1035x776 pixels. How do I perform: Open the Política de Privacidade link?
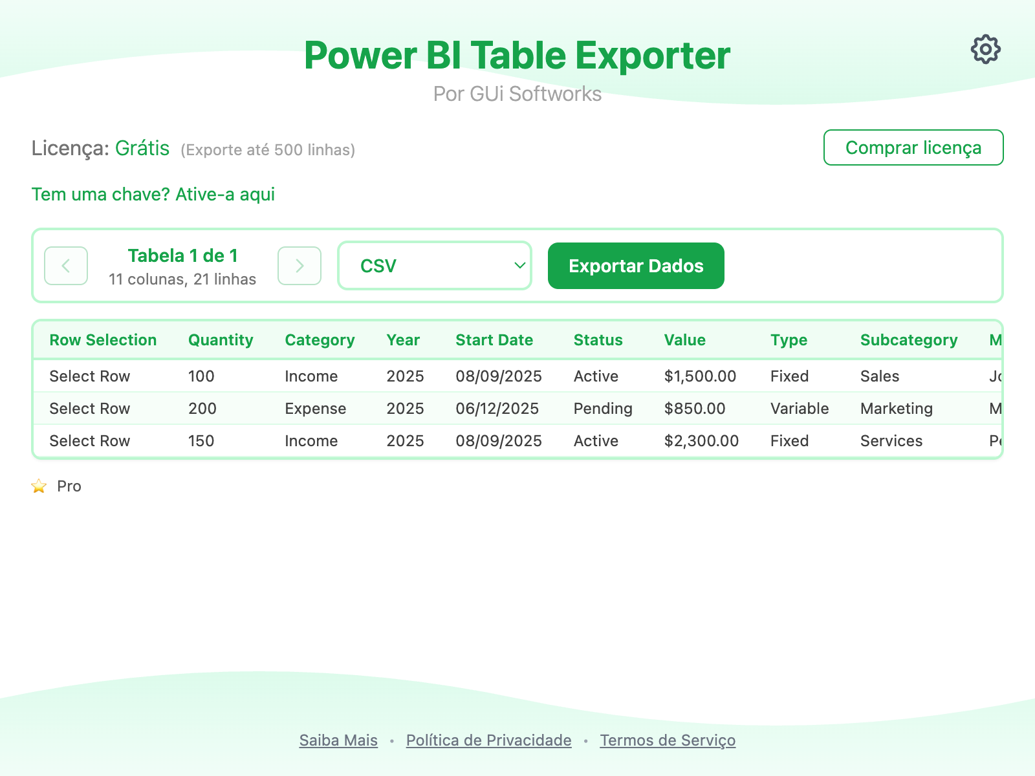coord(488,740)
